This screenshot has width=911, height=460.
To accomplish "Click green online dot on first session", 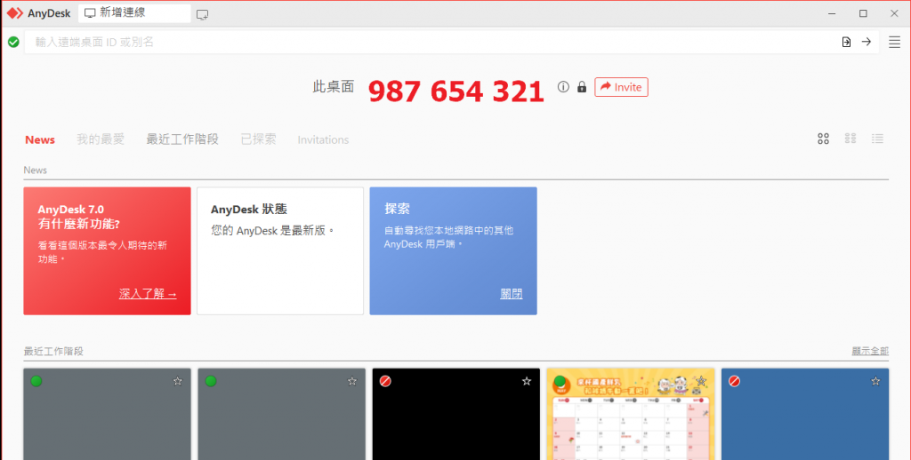I will (36, 381).
